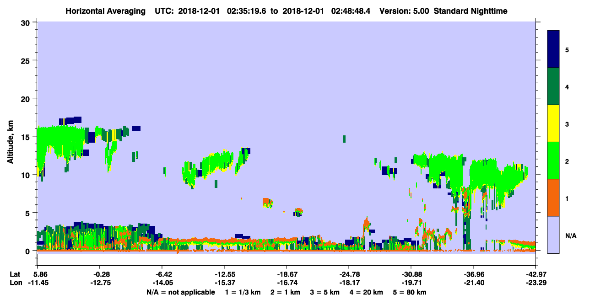Click the y-axis tick label 10

click(27, 175)
